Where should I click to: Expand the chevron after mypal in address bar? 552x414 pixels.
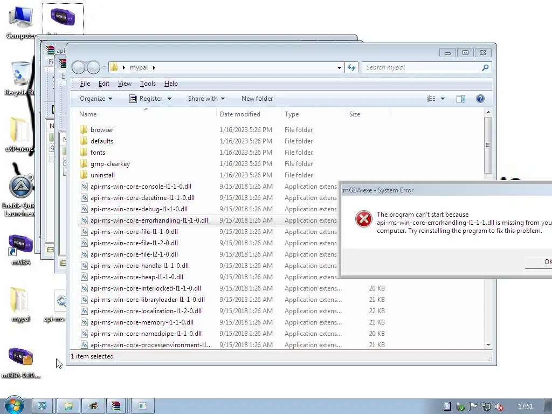click(x=154, y=67)
